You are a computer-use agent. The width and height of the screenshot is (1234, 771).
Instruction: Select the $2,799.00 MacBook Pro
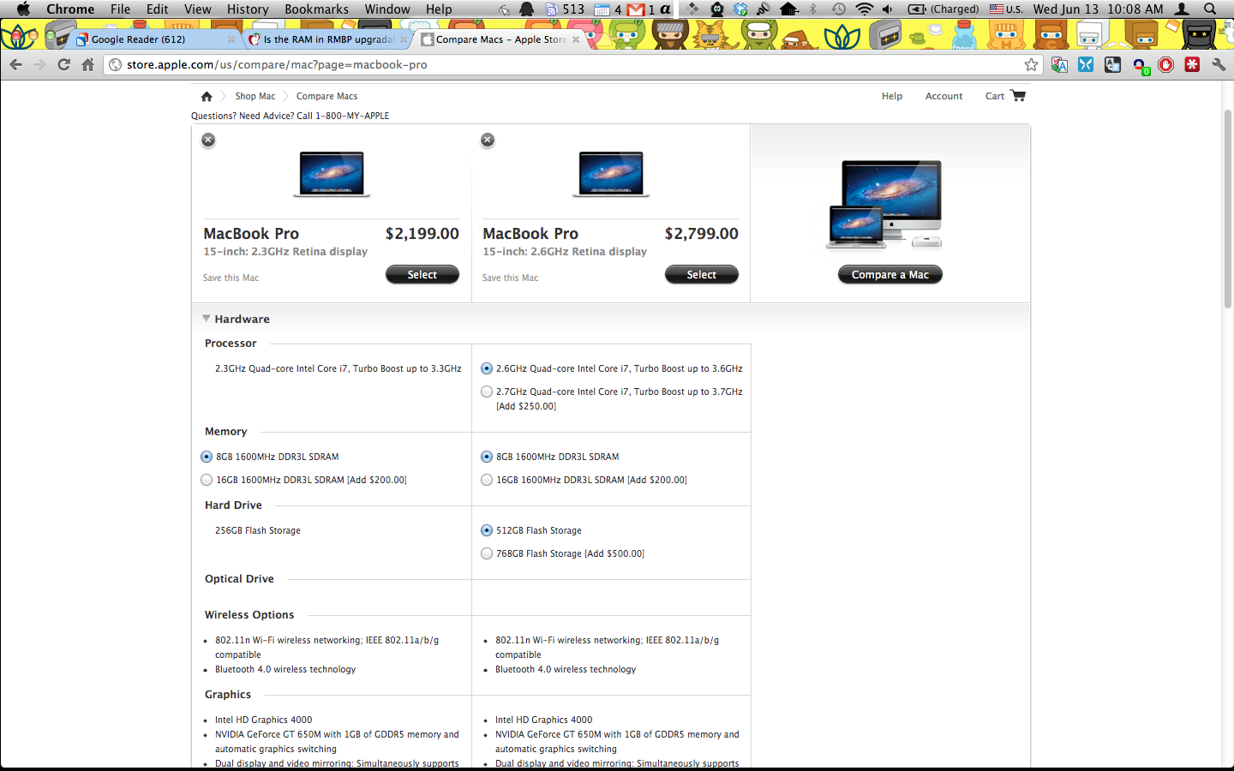[701, 274]
